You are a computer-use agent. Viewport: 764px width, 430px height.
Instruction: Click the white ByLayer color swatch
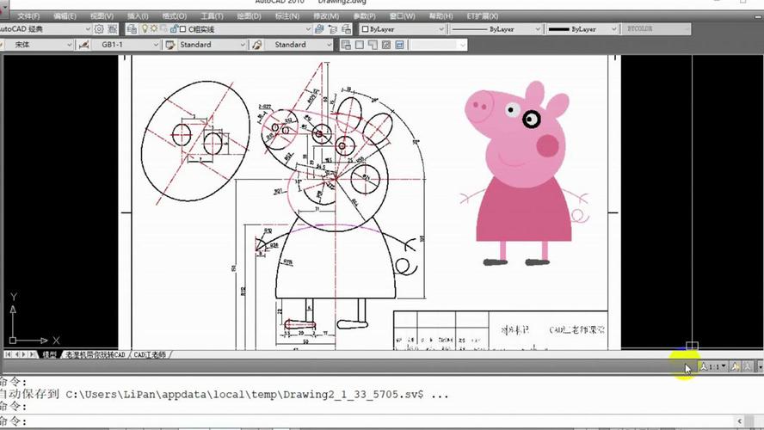point(365,29)
